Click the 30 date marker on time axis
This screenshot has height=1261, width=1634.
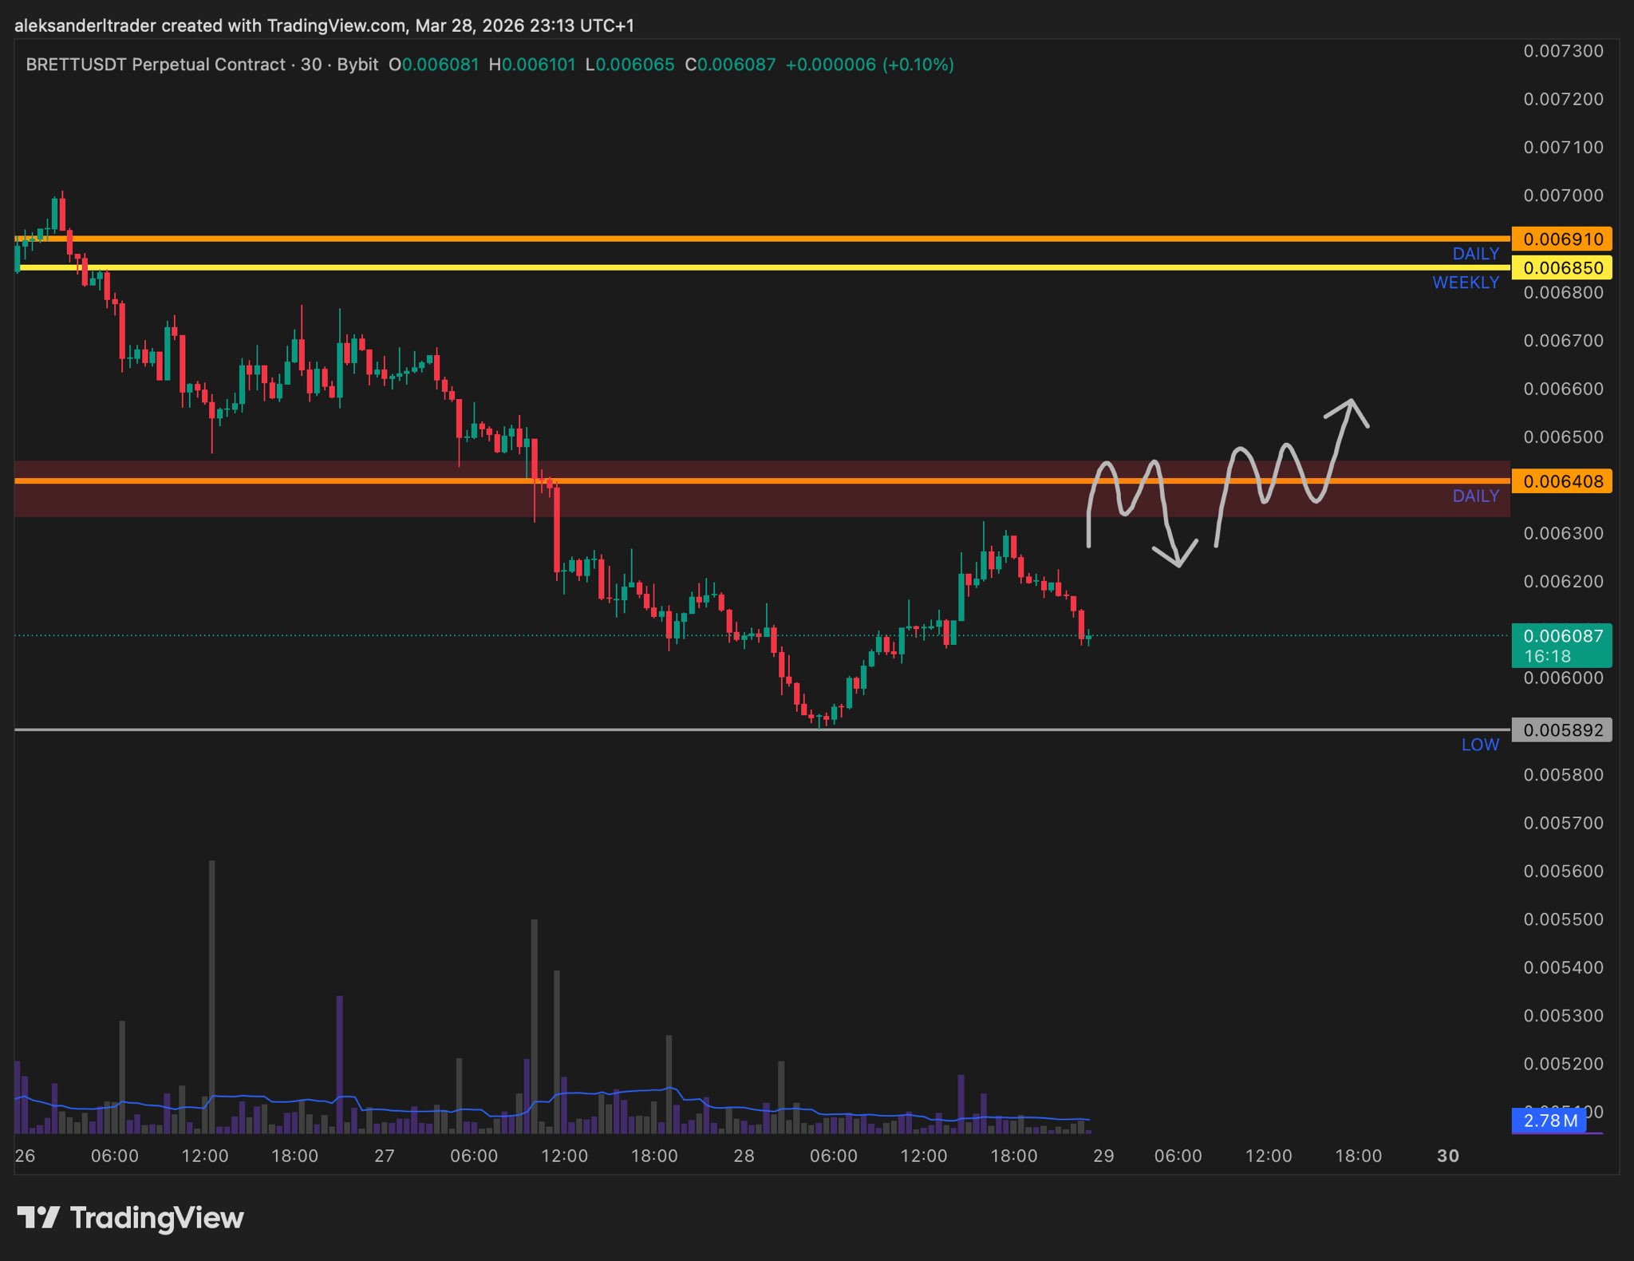[1447, 1156]
